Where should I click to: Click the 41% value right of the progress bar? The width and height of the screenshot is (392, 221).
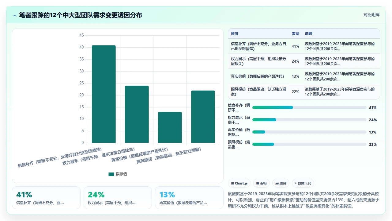pyautogui.click(x=373, y=108)
